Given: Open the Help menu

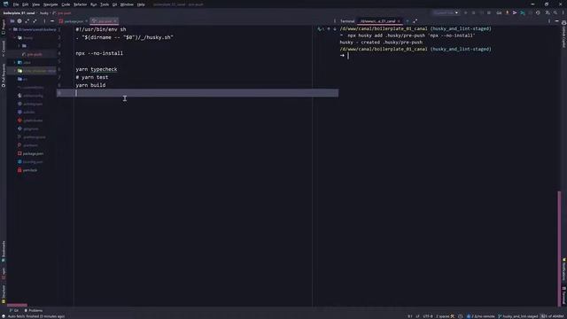Looking at the screenshot, I should pos(141,4).
